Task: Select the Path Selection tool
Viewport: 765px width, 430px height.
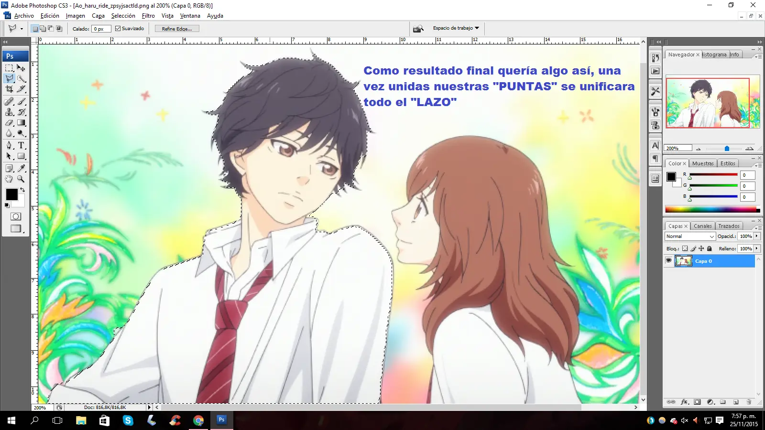Action: (x=9, y=156)
